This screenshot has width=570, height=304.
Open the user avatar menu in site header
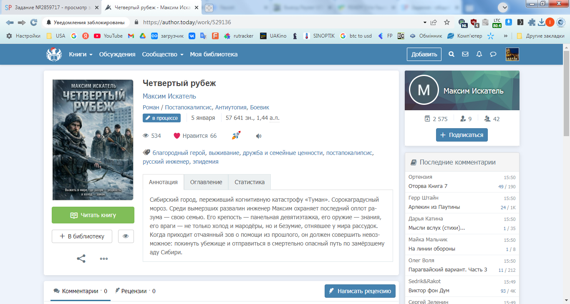[512, 54]
